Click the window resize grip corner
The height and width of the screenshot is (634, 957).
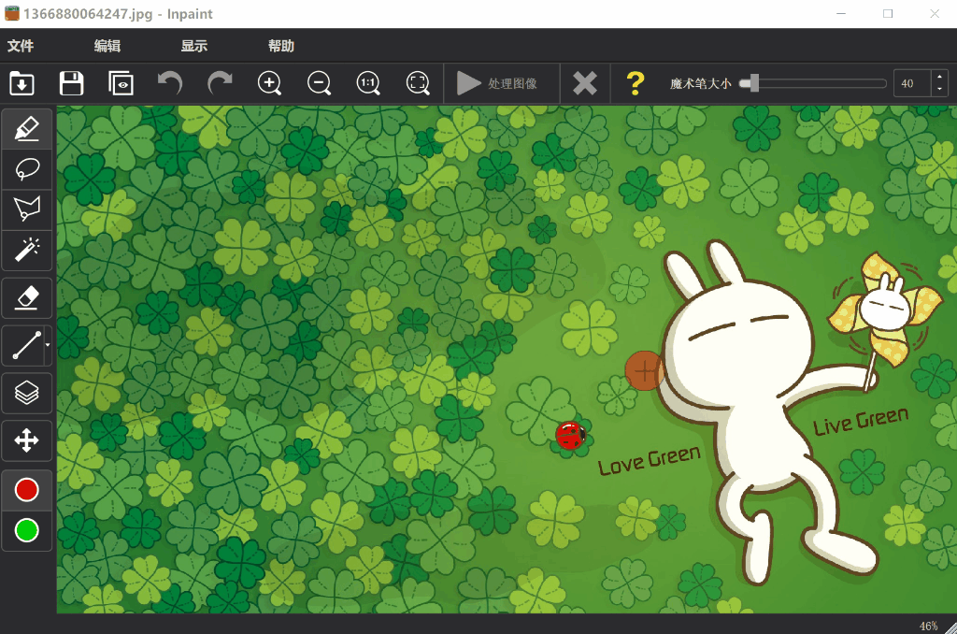coord(951,627)
